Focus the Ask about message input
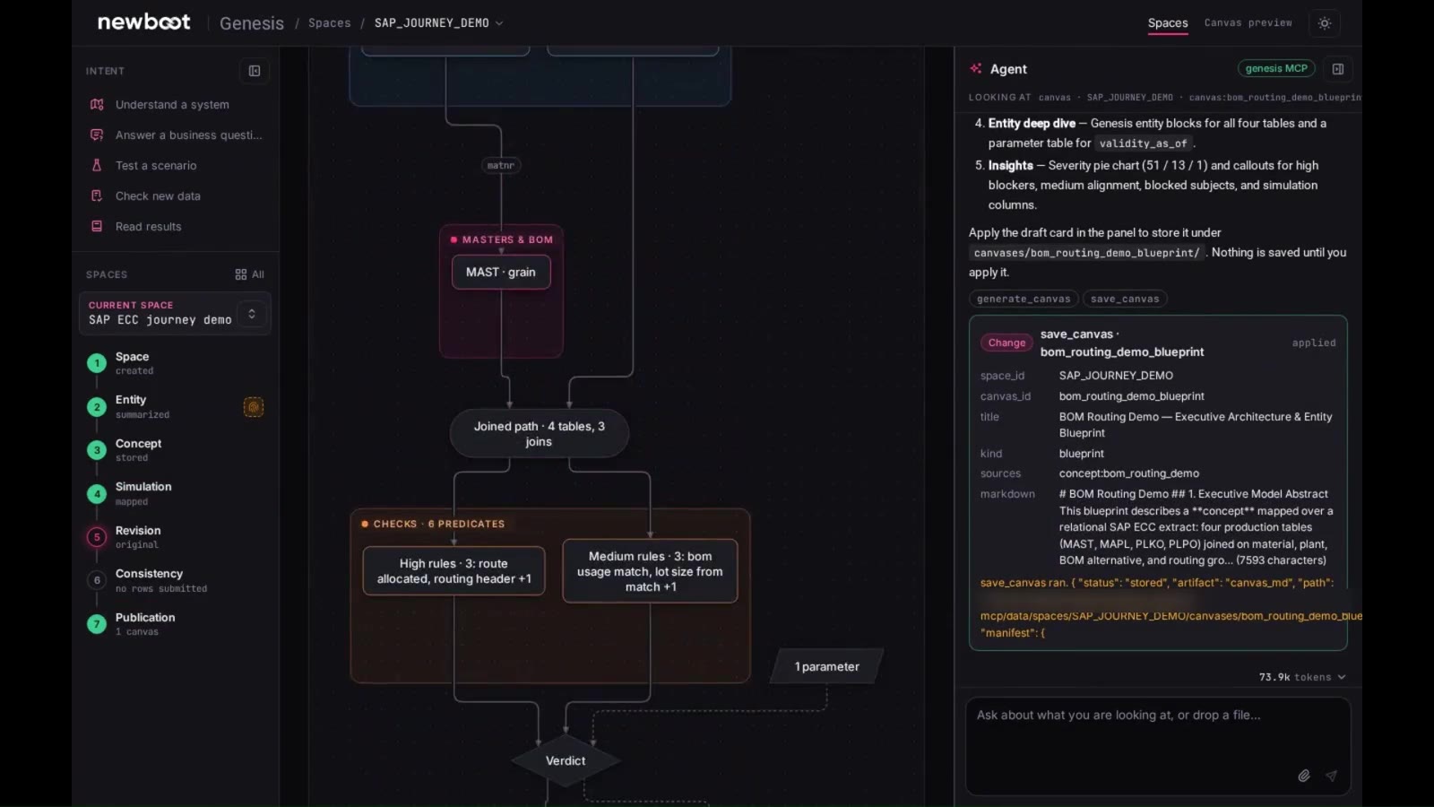Viewport: 1434px width, 807px height. coord(1157,746)
